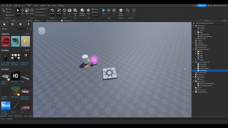Insert a new Part
This screenshot has width=228, height=128.
point(64,11)
